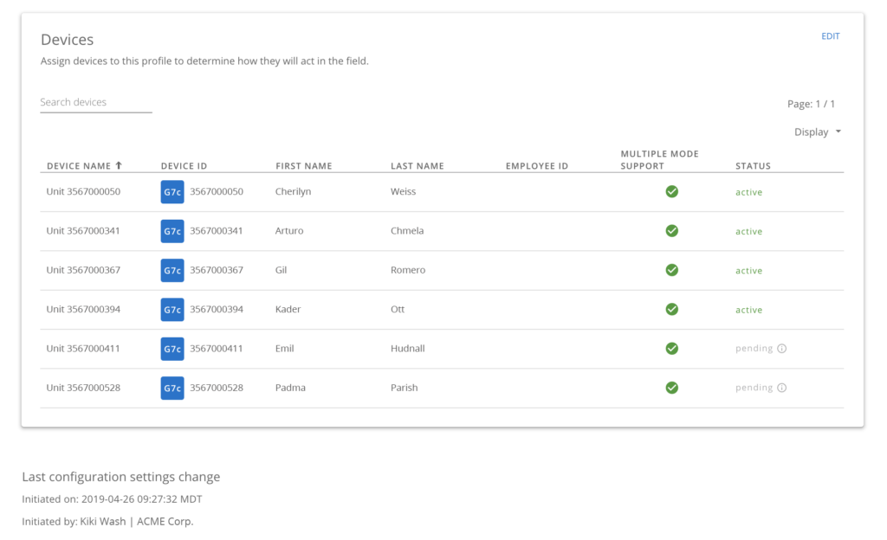887x540 pixels.
Task: Click the G7c badge on Padma Parish's row
Action: tap(172, 388)
